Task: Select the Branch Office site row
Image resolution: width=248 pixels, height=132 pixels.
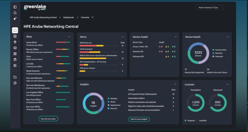Action: click(x=48, y=51)
